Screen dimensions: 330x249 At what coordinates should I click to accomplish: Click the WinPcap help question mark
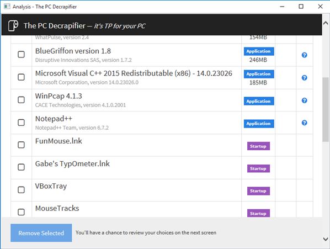pos(304,100)
